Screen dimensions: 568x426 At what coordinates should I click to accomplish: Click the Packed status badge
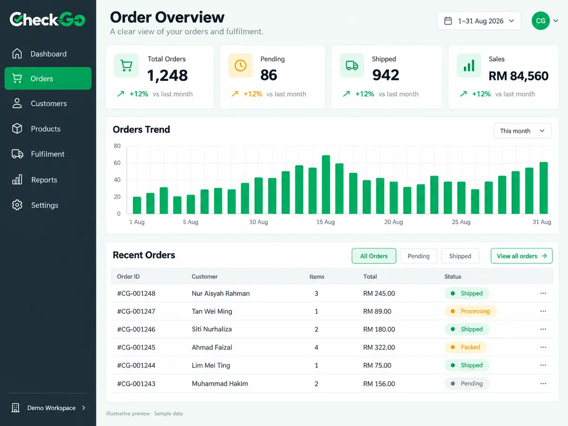[x=465, y=347]
